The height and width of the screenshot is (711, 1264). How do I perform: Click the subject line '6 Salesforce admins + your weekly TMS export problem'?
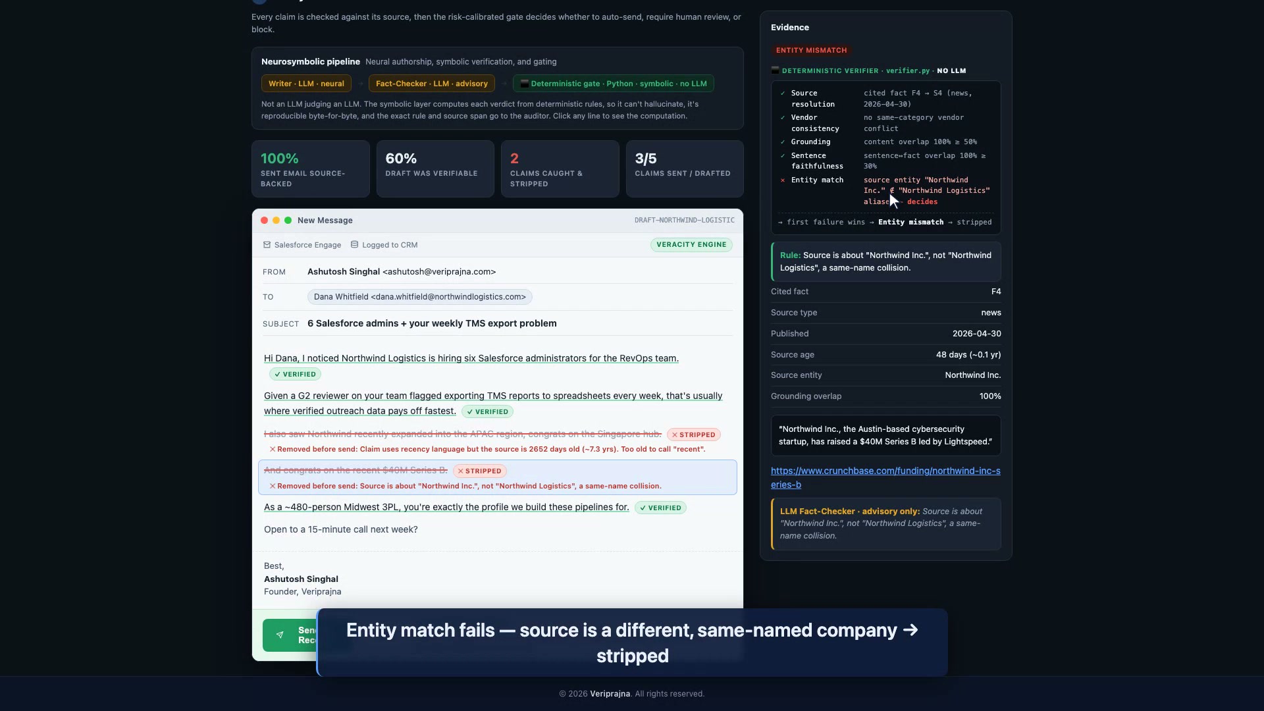(432, 323)
